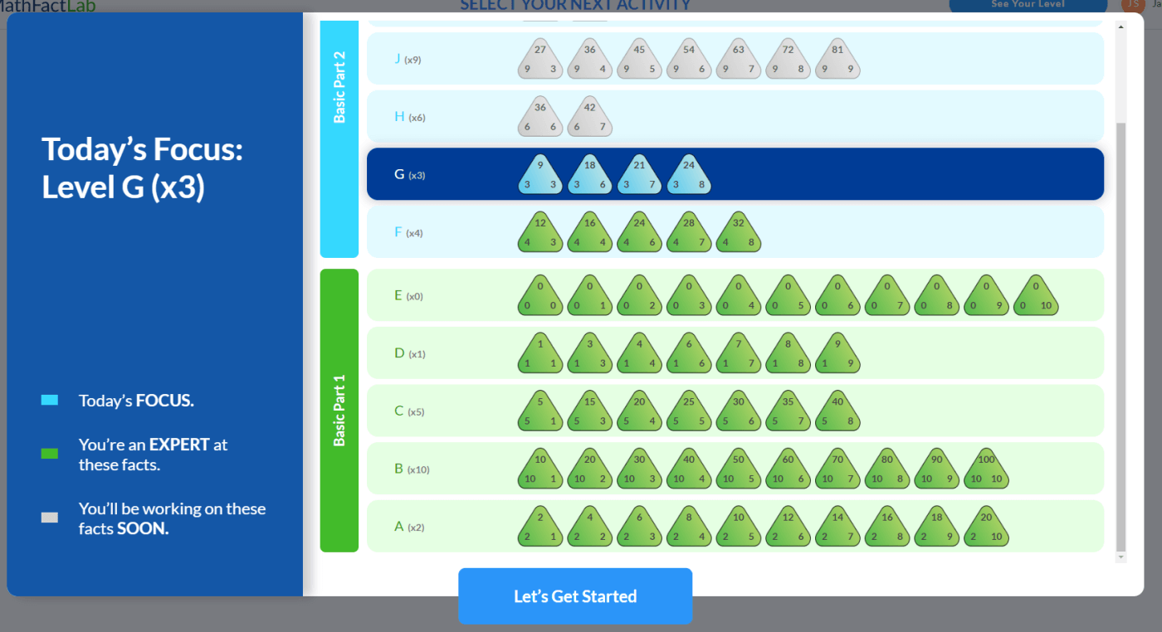The height and width of the screenshot is (632, 1162).
Task: Click the See Your Level button
Action: [x=1027, y=5]
